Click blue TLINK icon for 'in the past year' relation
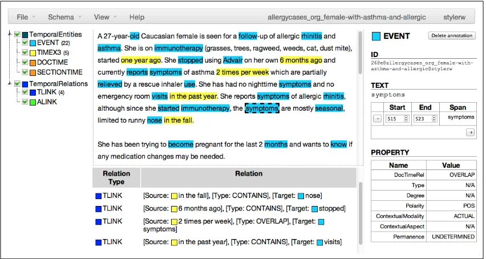The width and height of the screenshot is (486, 259). coord(99,242)
